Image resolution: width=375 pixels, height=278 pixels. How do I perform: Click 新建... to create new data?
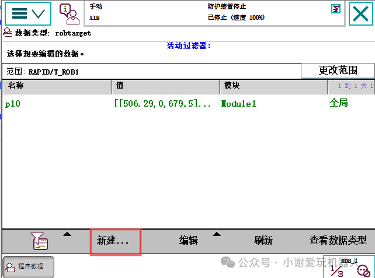coord(116,242)
